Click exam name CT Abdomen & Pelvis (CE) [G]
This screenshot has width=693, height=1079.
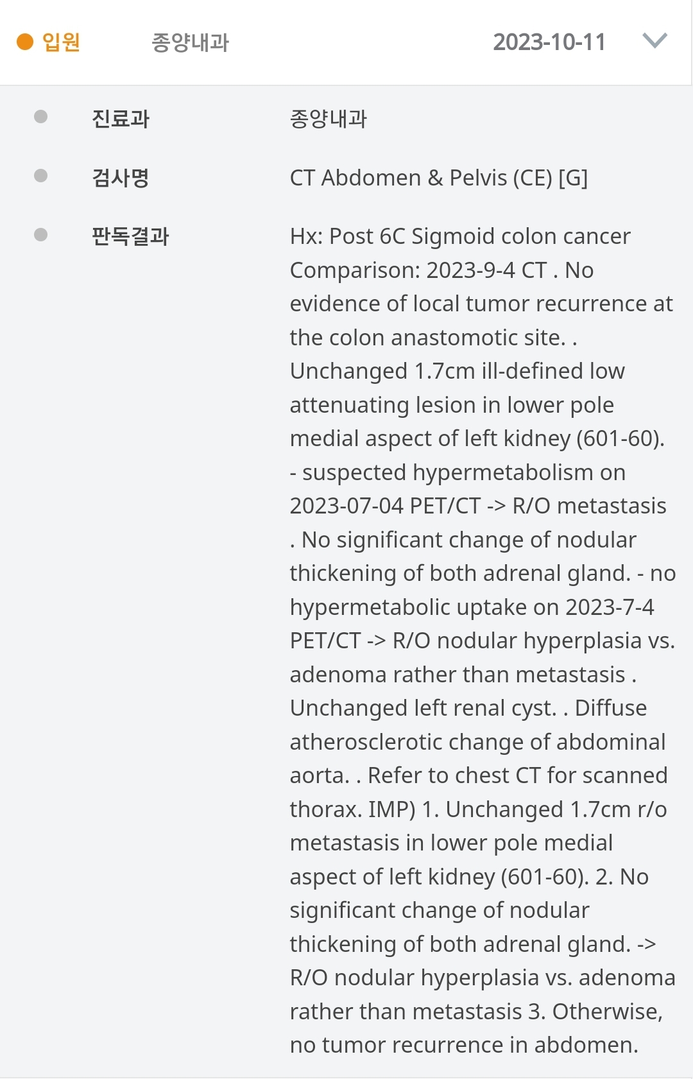pyautogui.click(x=439, y=178)
